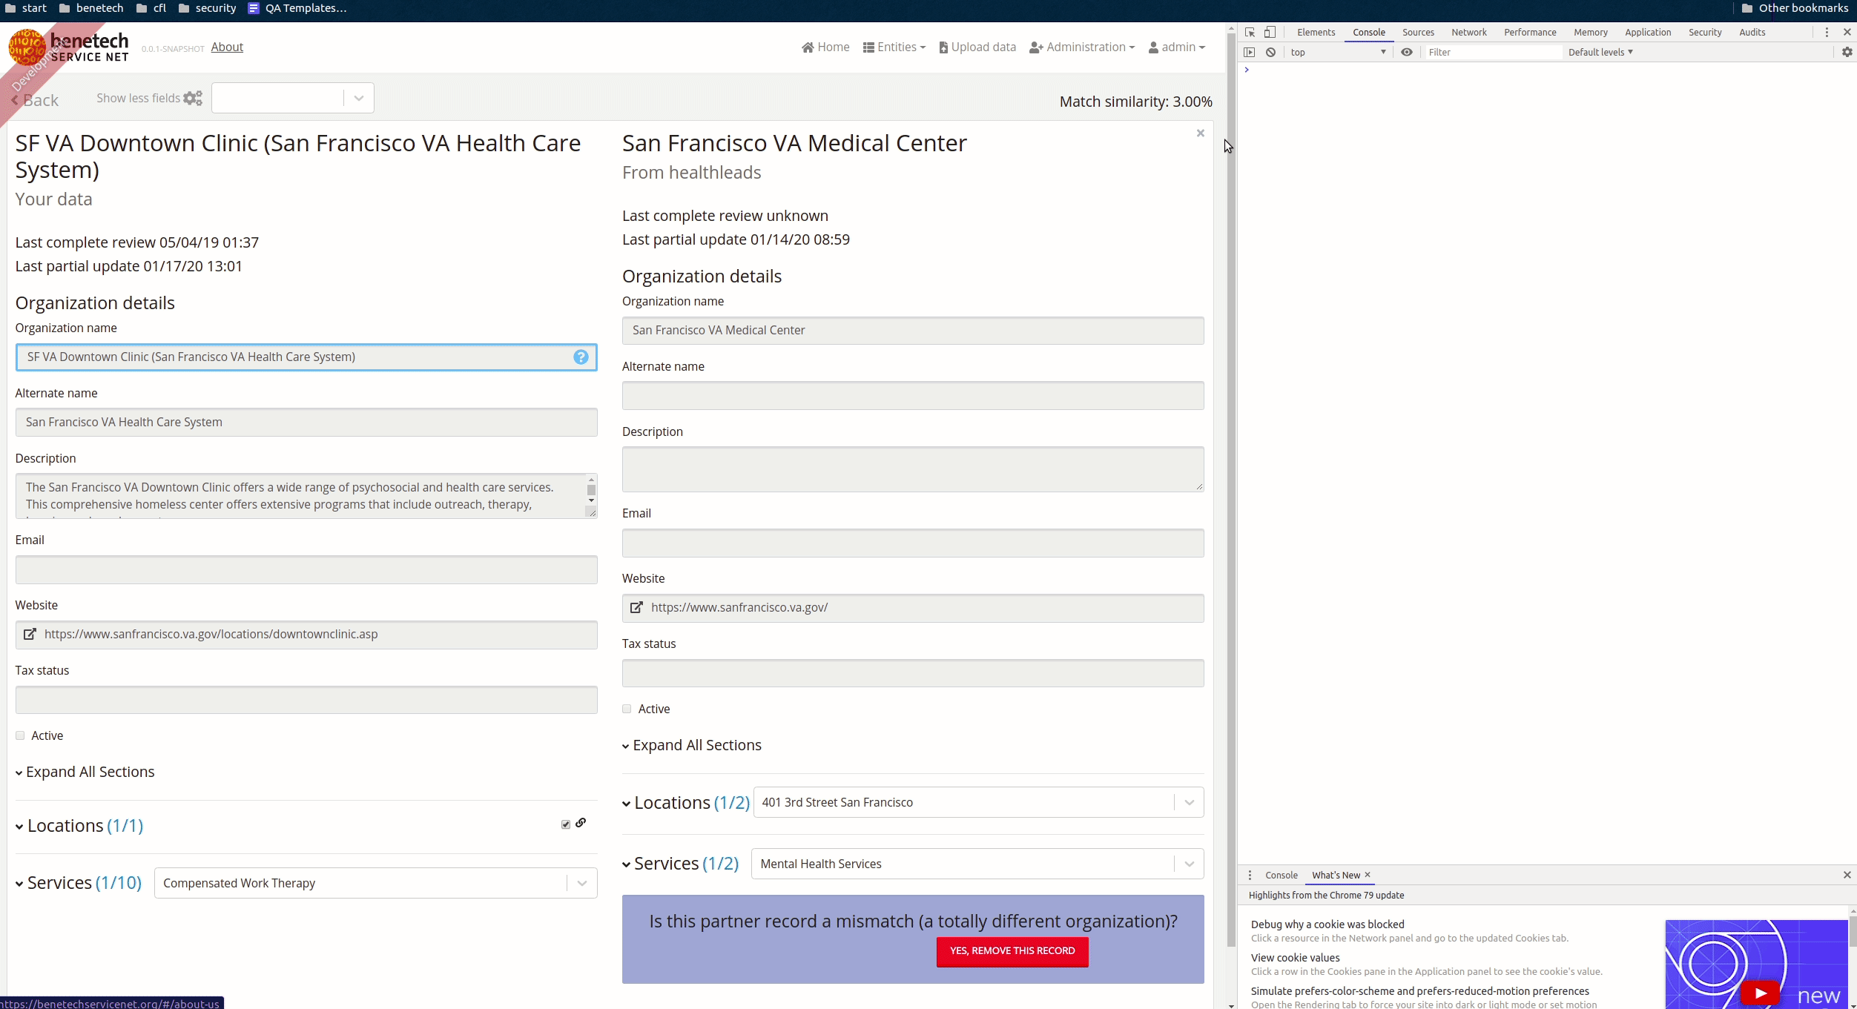Click the Show less fields gear icon
The height and width of the screenshot is (1009, 1857).
[x=192, y=97]
